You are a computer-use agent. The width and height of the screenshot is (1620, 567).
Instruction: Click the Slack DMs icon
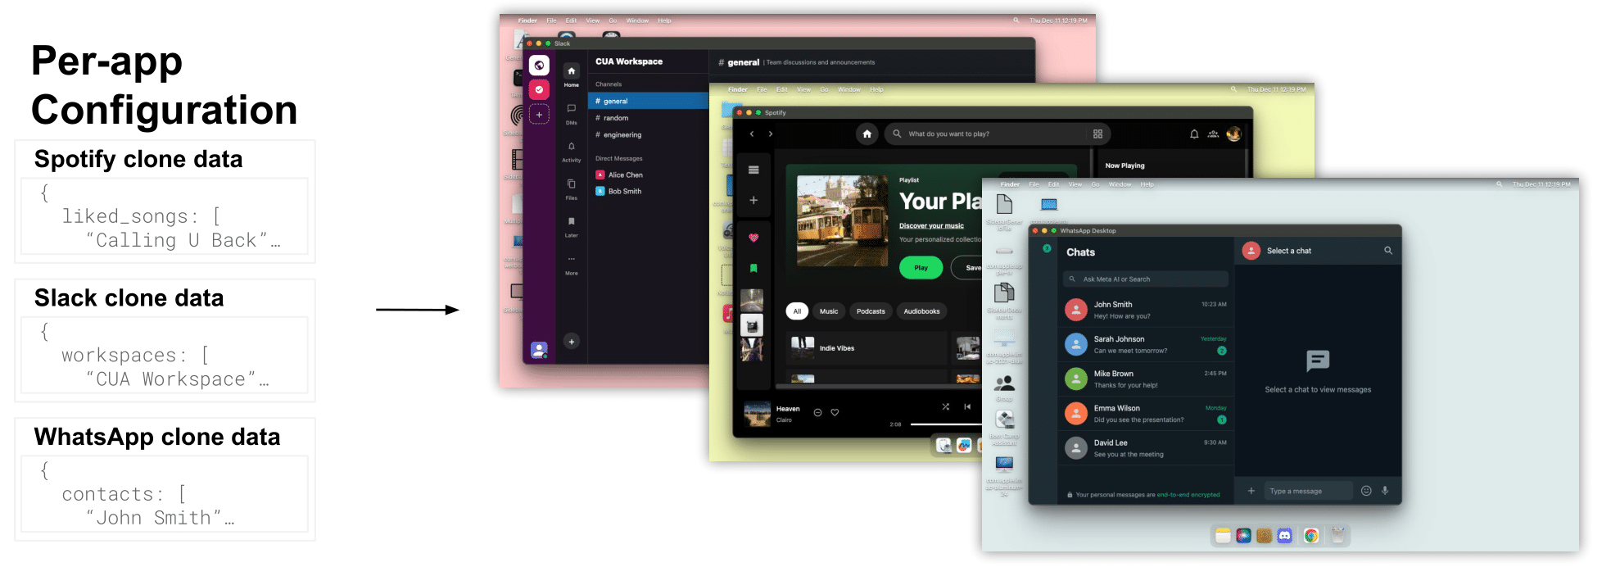pos(571,109)
